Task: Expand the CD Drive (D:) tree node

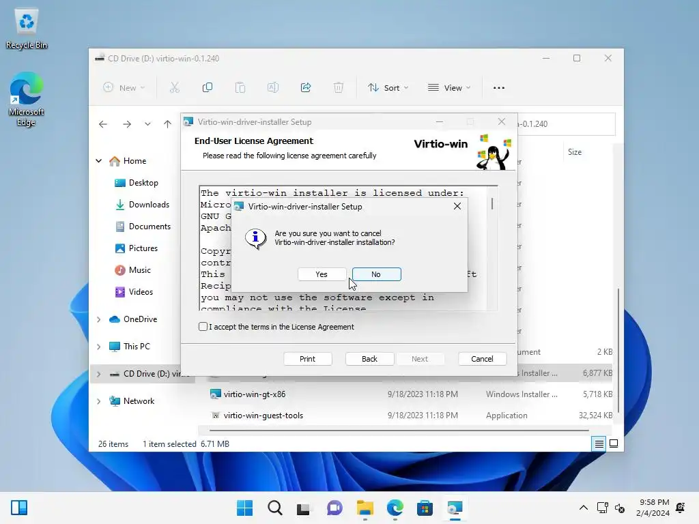Action: pyautogui.click(x=99, y=374)
